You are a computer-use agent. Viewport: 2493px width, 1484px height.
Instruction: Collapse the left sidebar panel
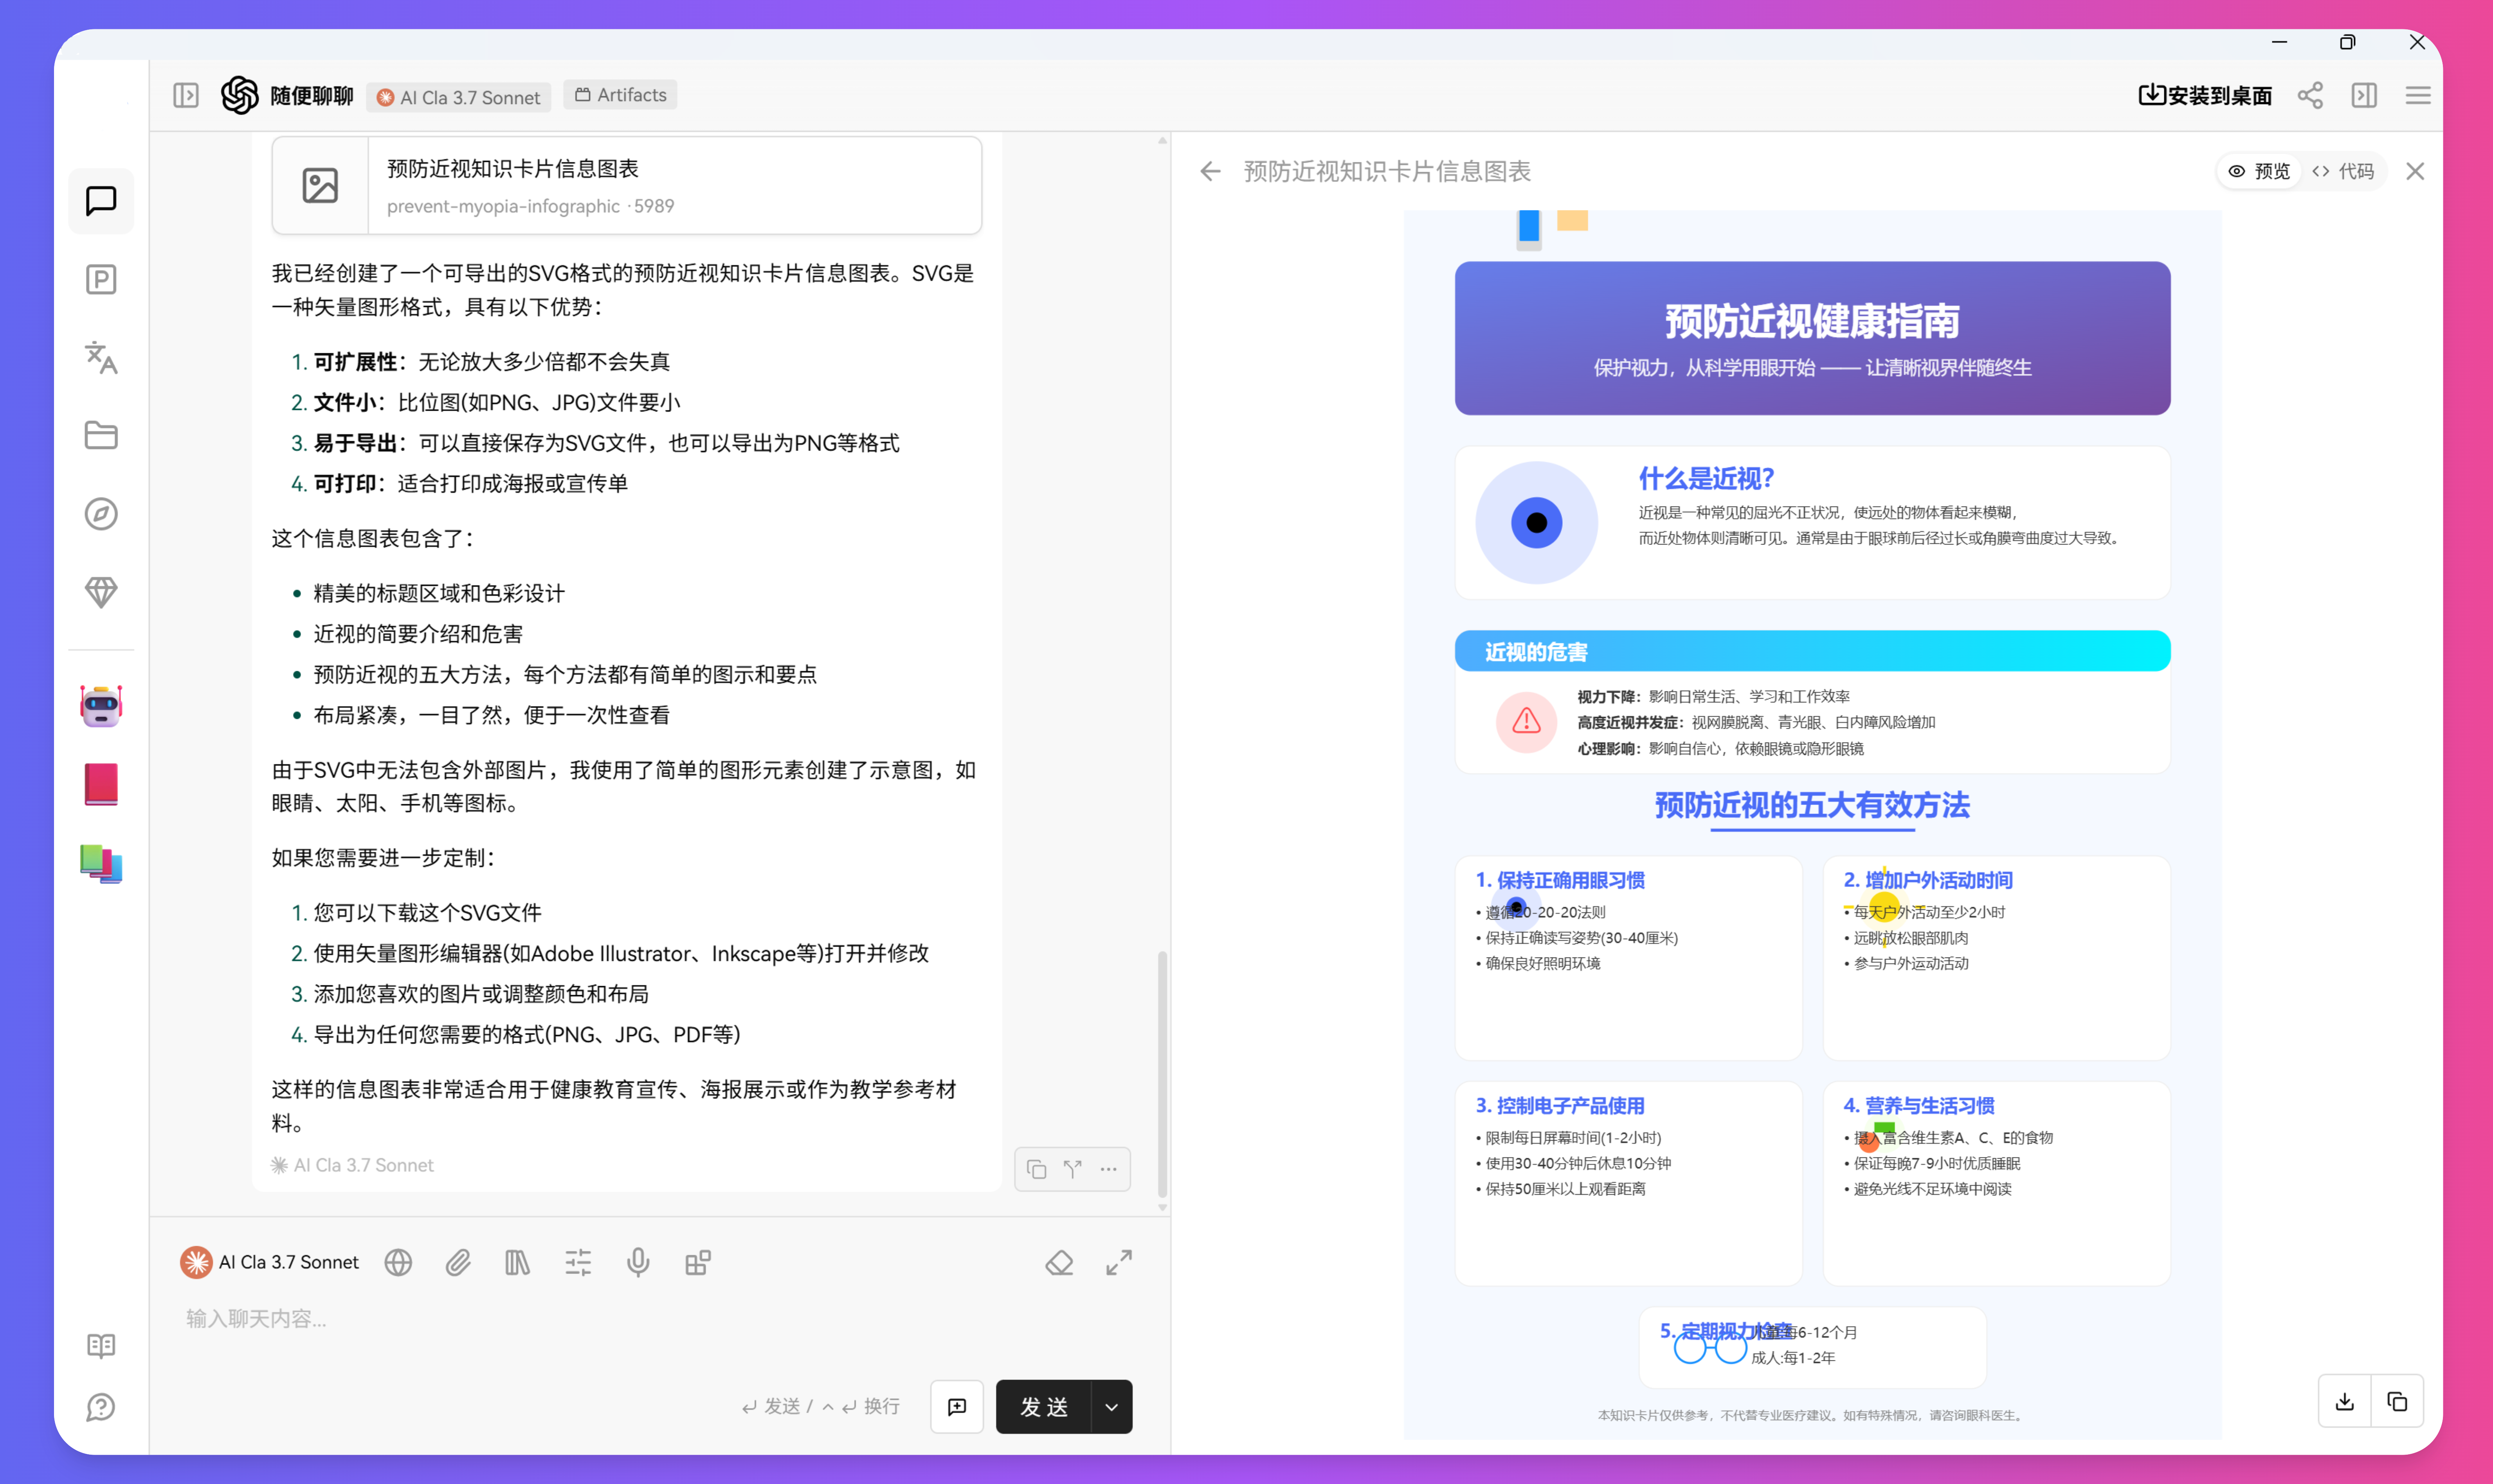tap(186, 96)
